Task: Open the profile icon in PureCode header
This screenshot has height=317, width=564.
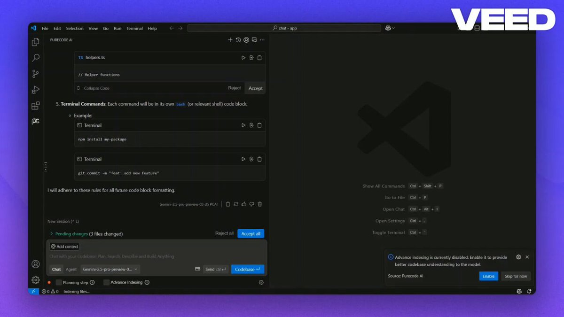Action: click(246, 40)
